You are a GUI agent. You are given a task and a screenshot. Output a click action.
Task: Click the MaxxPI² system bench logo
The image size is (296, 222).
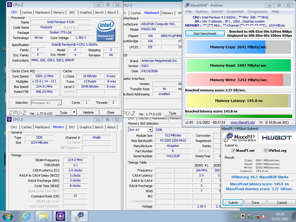239,137
